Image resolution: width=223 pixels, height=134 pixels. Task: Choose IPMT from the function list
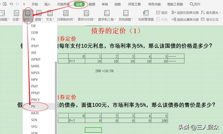pyautogui.click(x=39, y=46)
